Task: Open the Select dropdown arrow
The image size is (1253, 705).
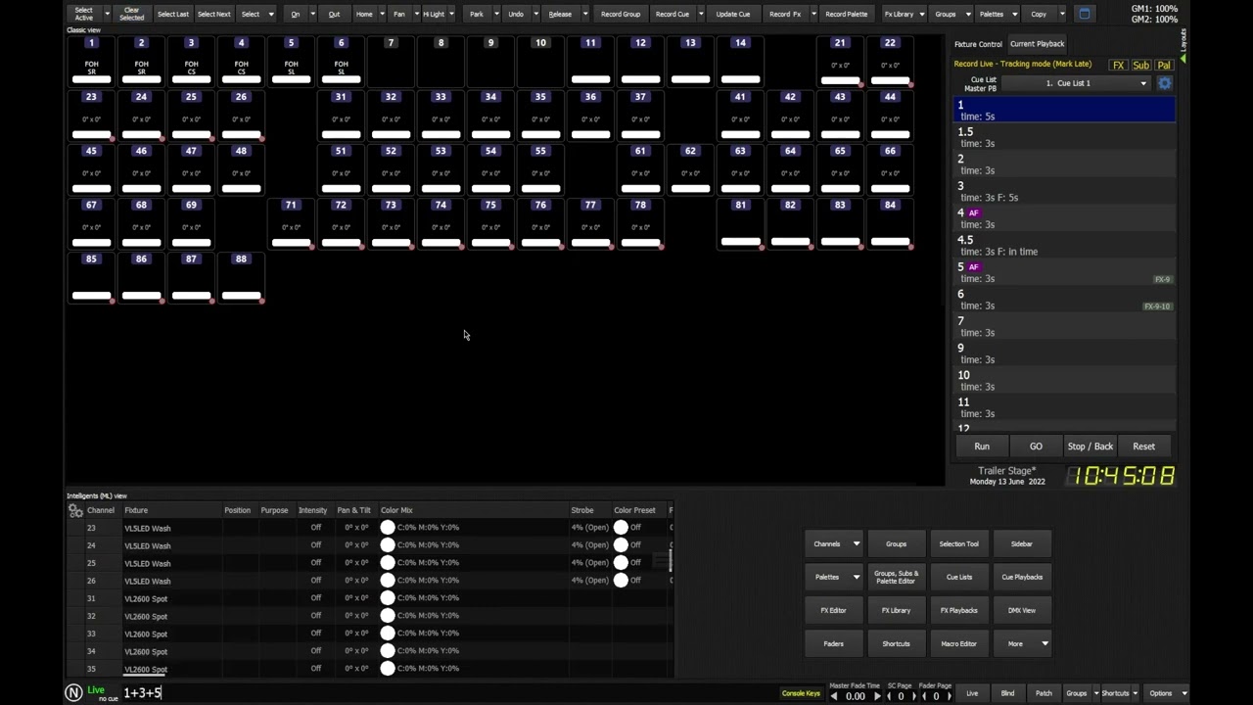Action: [271, 14]
